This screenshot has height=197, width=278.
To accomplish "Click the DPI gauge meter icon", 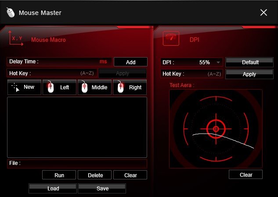I will 171,38.
